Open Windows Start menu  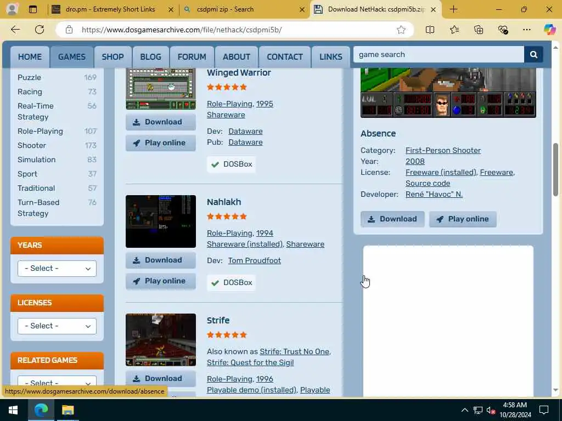[x=13, y=410]
